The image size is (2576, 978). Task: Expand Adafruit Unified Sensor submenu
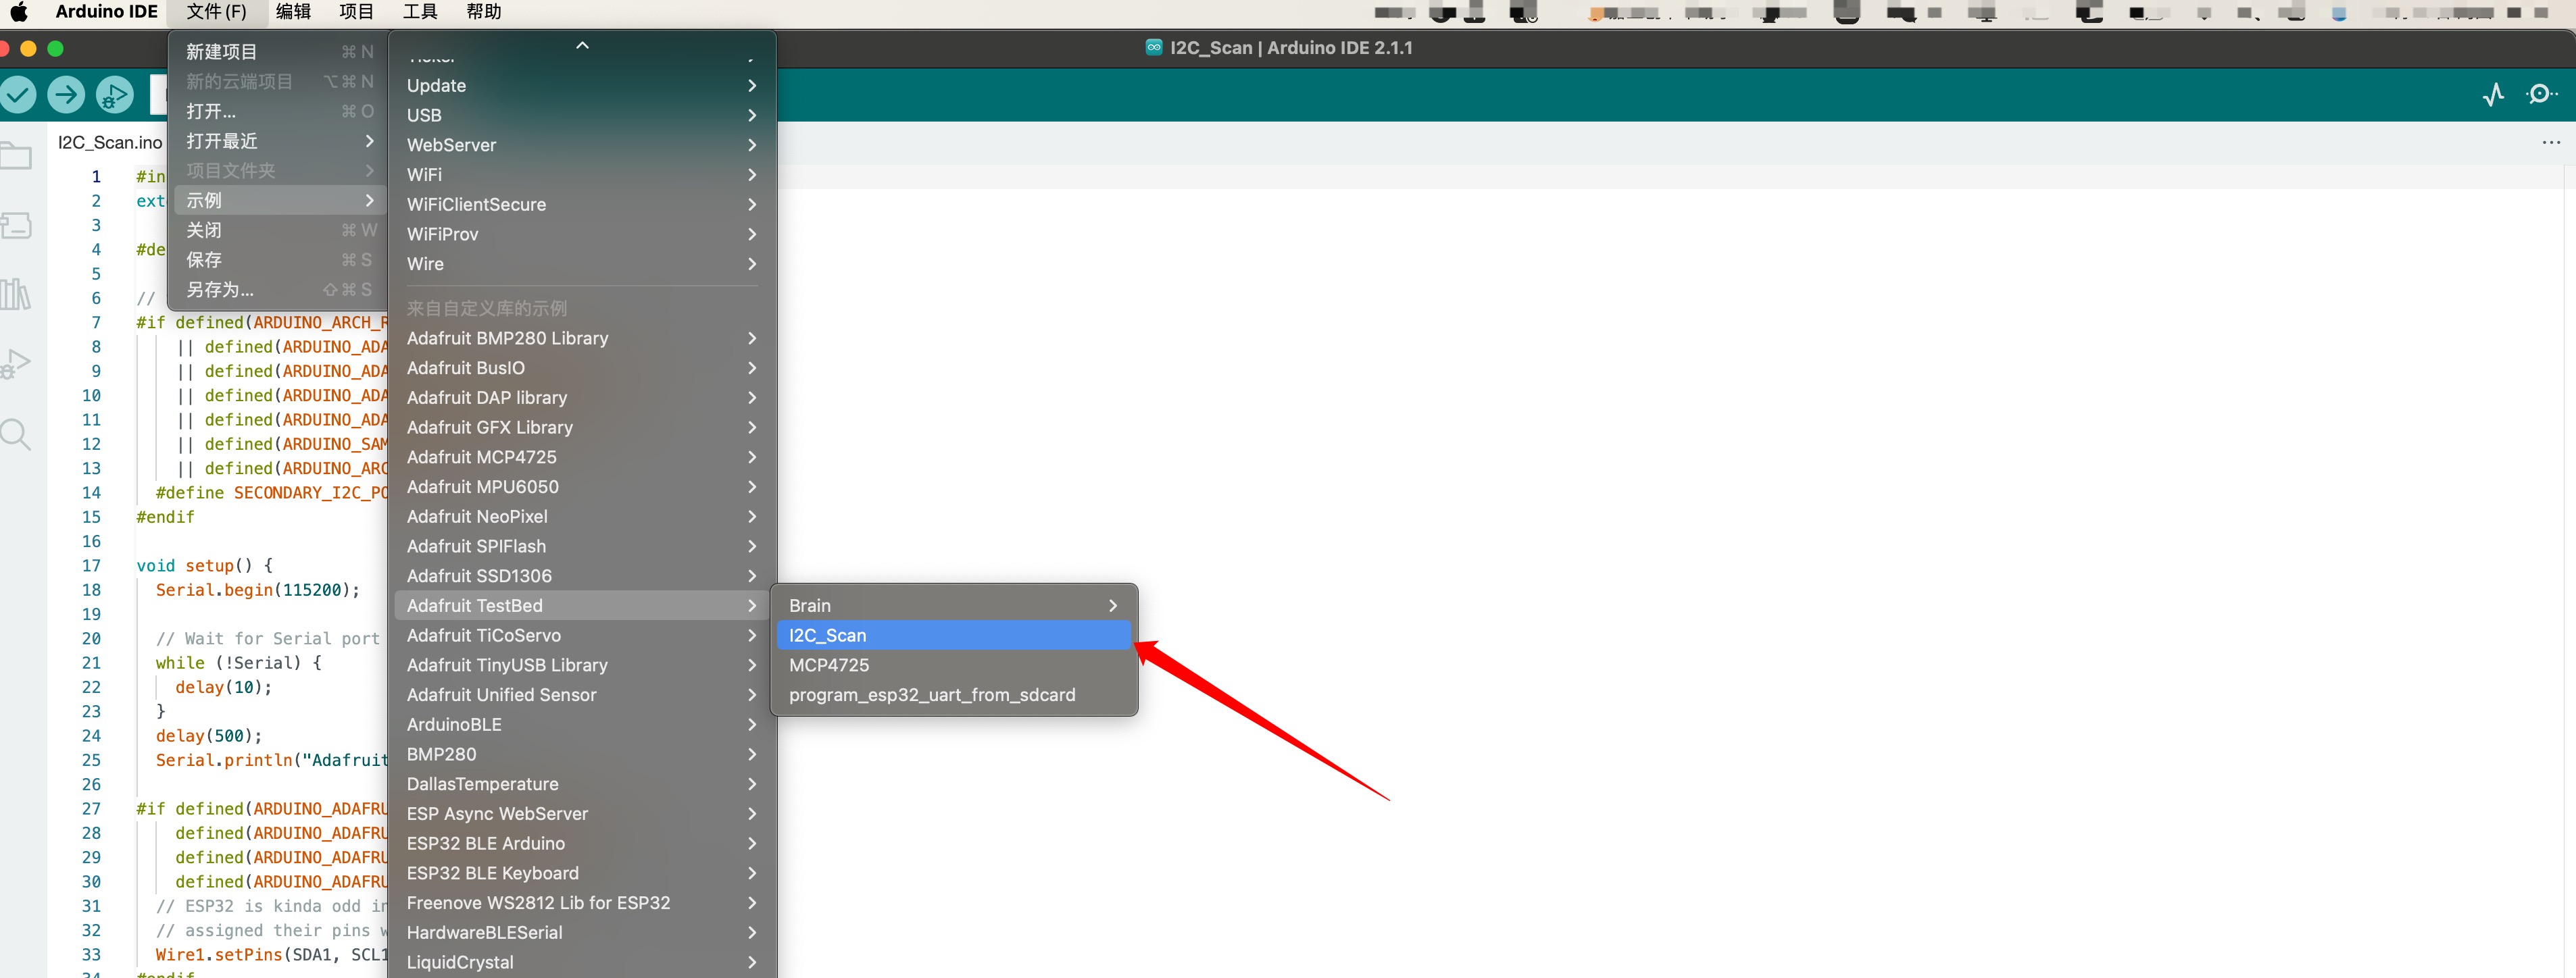pyautogui.click(x=582, y=695)
